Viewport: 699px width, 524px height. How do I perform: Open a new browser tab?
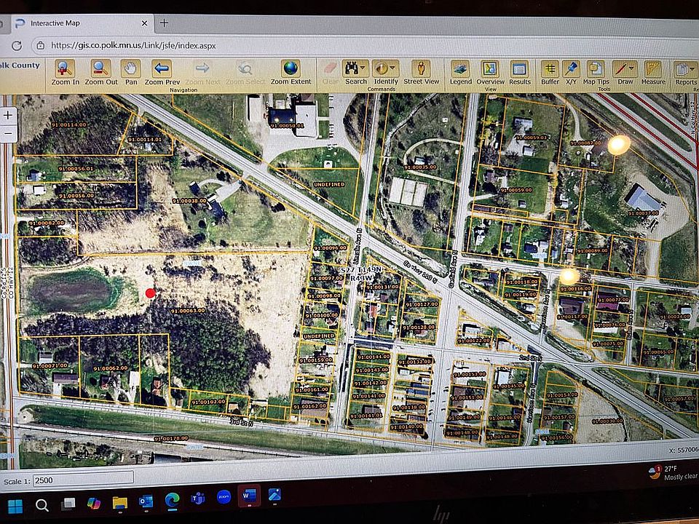point(164,23)
